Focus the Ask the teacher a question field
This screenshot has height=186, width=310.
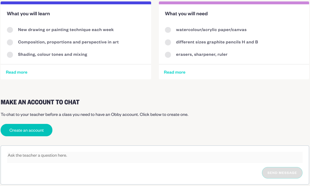point(155,157)
